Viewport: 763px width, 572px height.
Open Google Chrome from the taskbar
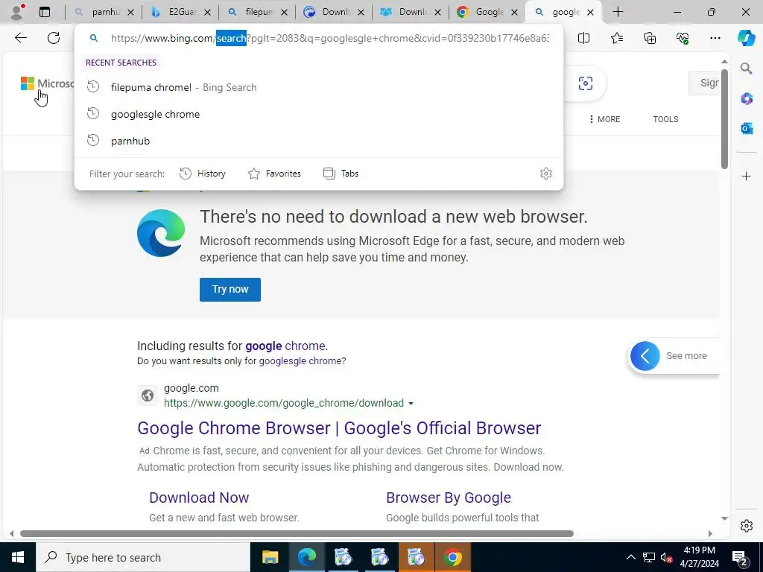[x=452, y=557]
